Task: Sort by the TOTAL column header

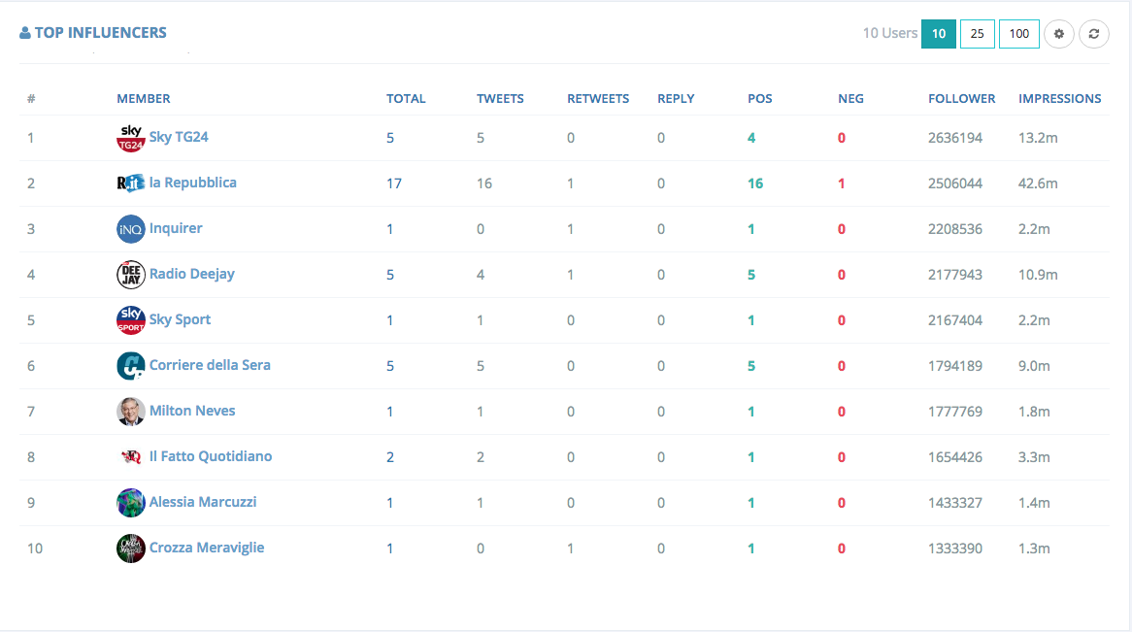Action: tap(406, 98)
